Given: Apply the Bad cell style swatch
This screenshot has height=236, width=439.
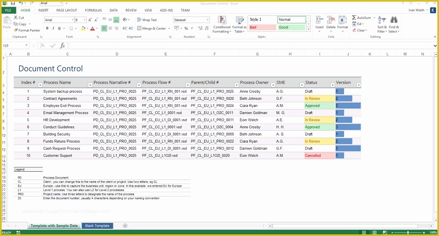Looking at the screenshot, I should 262,27.
